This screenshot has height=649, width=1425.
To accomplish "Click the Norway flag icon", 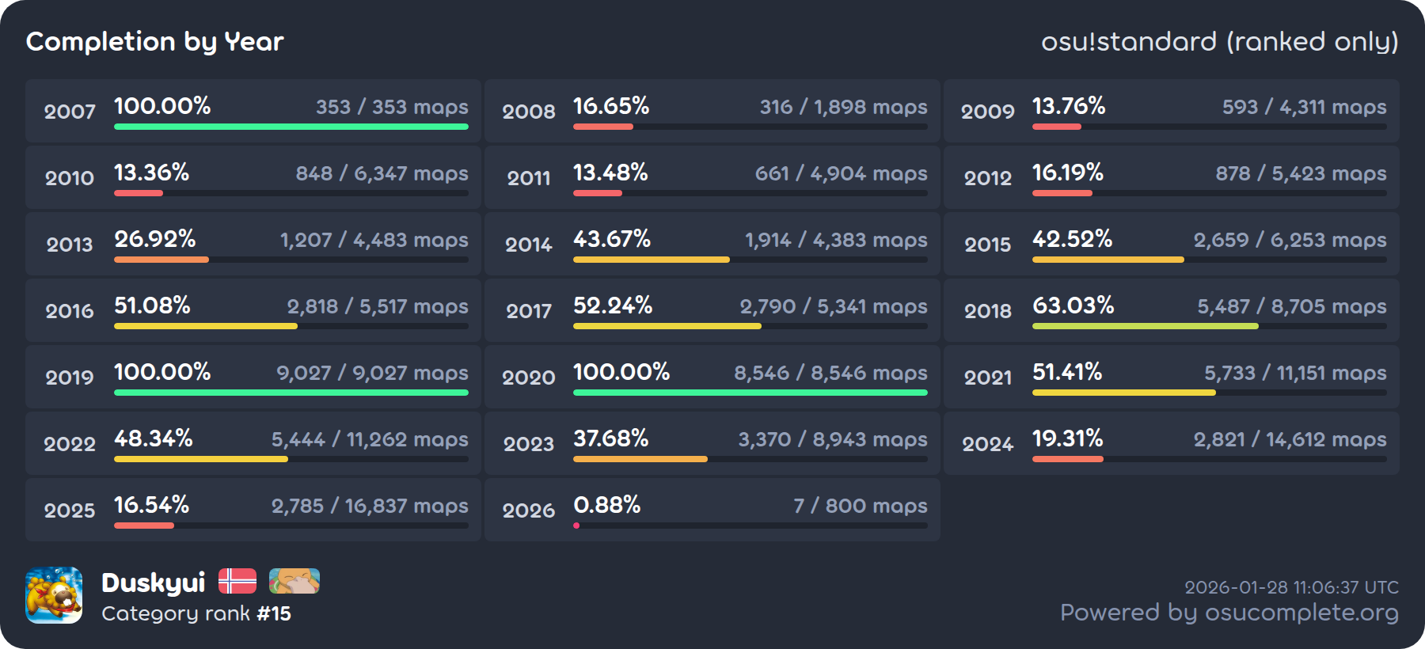I will [x=237, y=581].
